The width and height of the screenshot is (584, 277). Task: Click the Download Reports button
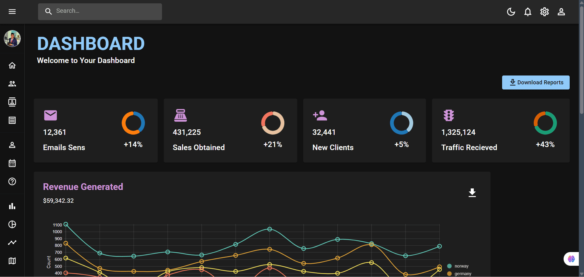(x=536, y=82)
